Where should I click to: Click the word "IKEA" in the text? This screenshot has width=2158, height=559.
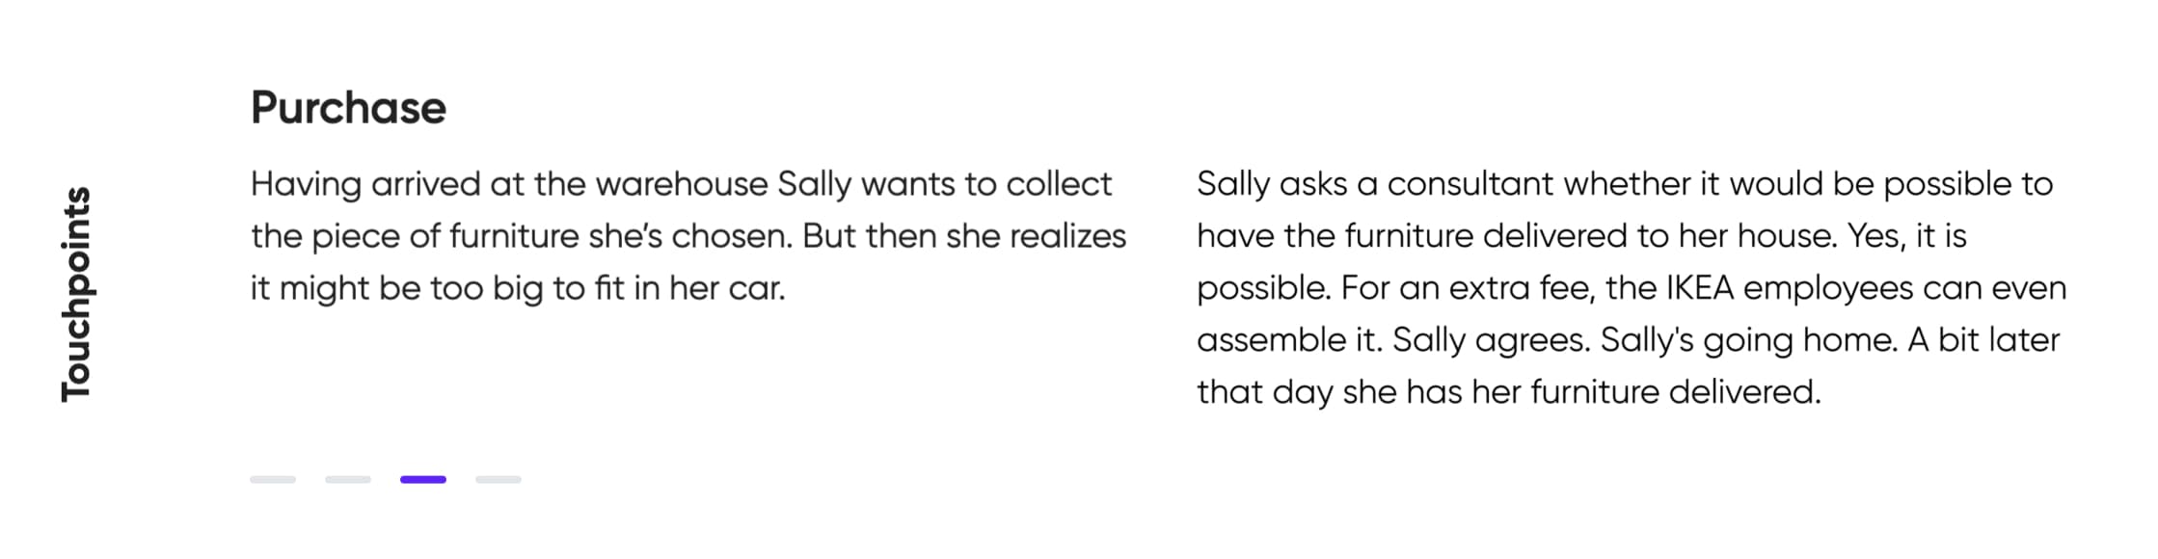pyautogui.click(x=1700, y=288)
